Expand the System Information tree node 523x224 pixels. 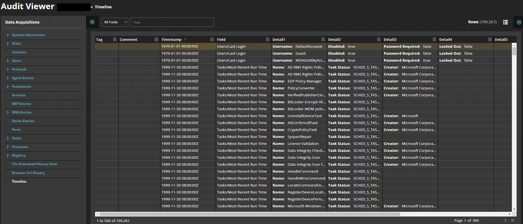[x=8, y=35]
